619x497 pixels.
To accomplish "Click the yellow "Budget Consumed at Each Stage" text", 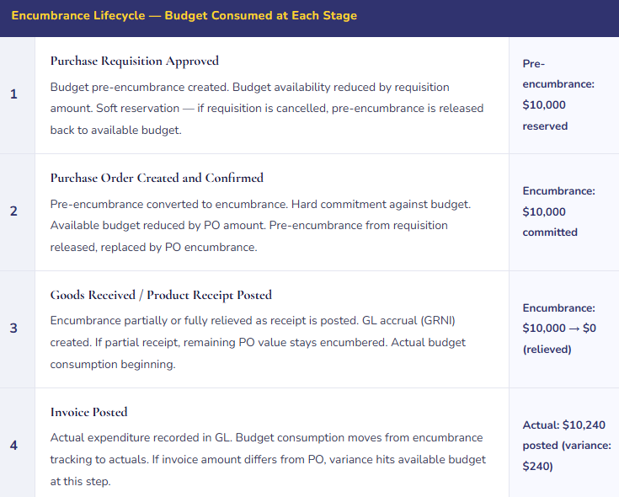I will pos(260,16).
